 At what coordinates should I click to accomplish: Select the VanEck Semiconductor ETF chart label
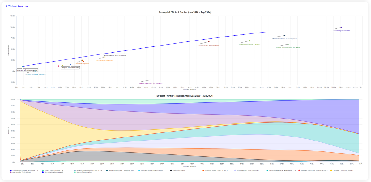105,60
